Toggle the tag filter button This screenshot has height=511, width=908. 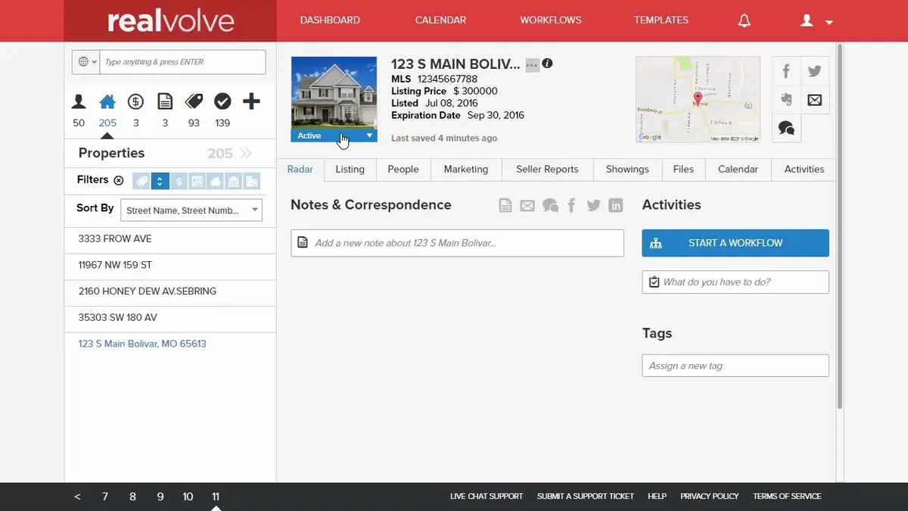(x=141, y=181)
